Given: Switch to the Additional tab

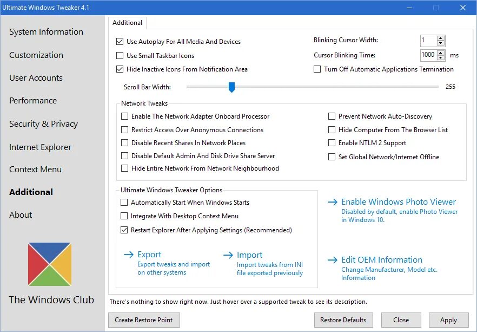Looking at the screenshot, I should pos(127,23).
